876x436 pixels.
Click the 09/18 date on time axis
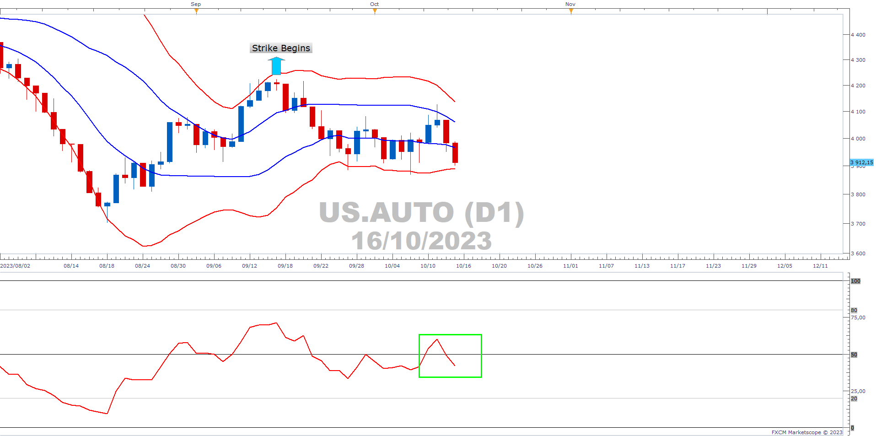point(285,266)
